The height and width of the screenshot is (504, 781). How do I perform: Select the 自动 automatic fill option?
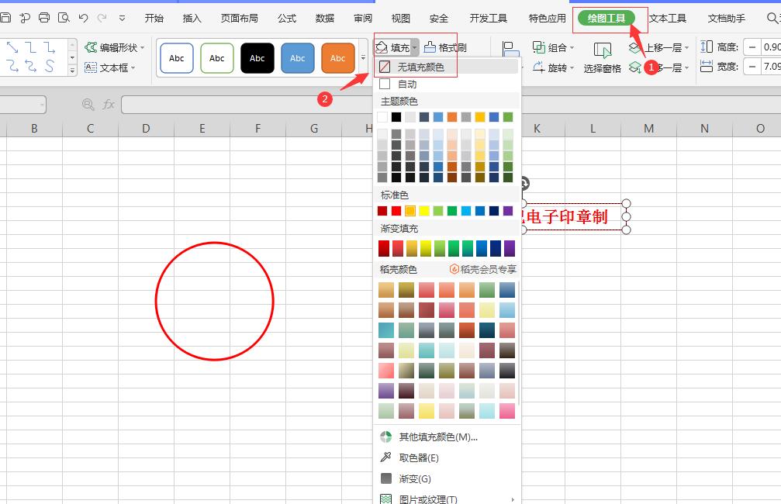point(406,84)
